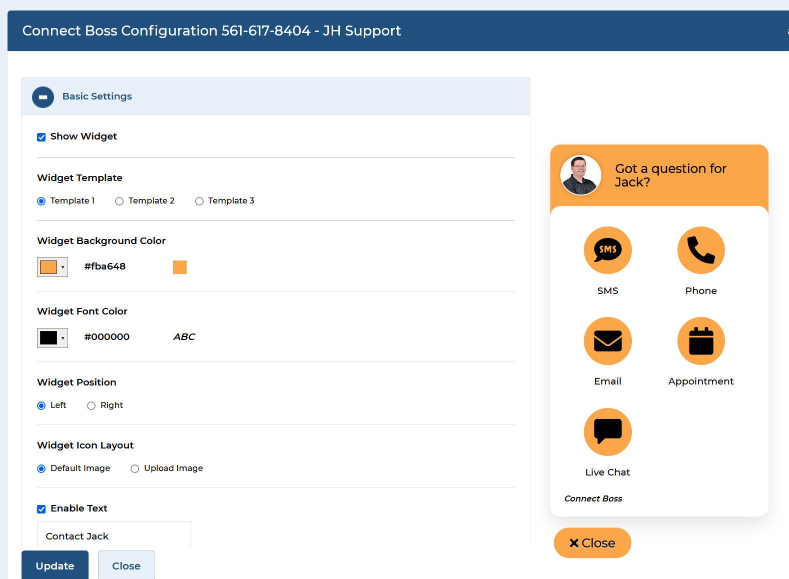Set widget position to Right
Image resolution: width=789 pixels, height=579 pixels.
(91, 406)
